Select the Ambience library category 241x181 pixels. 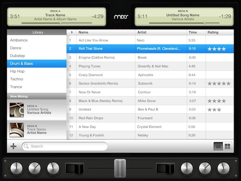coord(37,40)
